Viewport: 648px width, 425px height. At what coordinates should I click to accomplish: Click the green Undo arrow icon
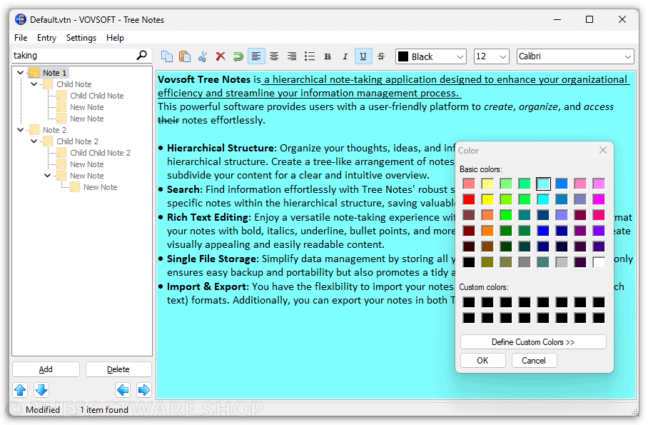(238, 56)
